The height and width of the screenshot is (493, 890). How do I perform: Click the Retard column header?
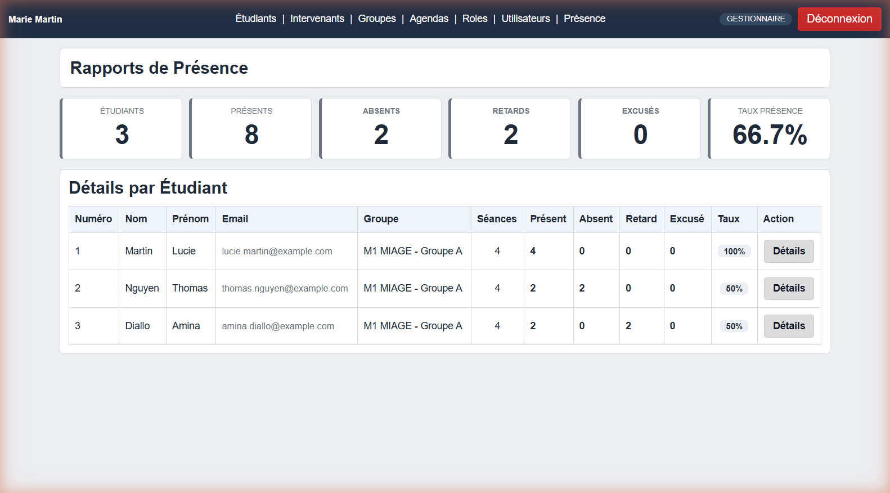click(641, 219)
